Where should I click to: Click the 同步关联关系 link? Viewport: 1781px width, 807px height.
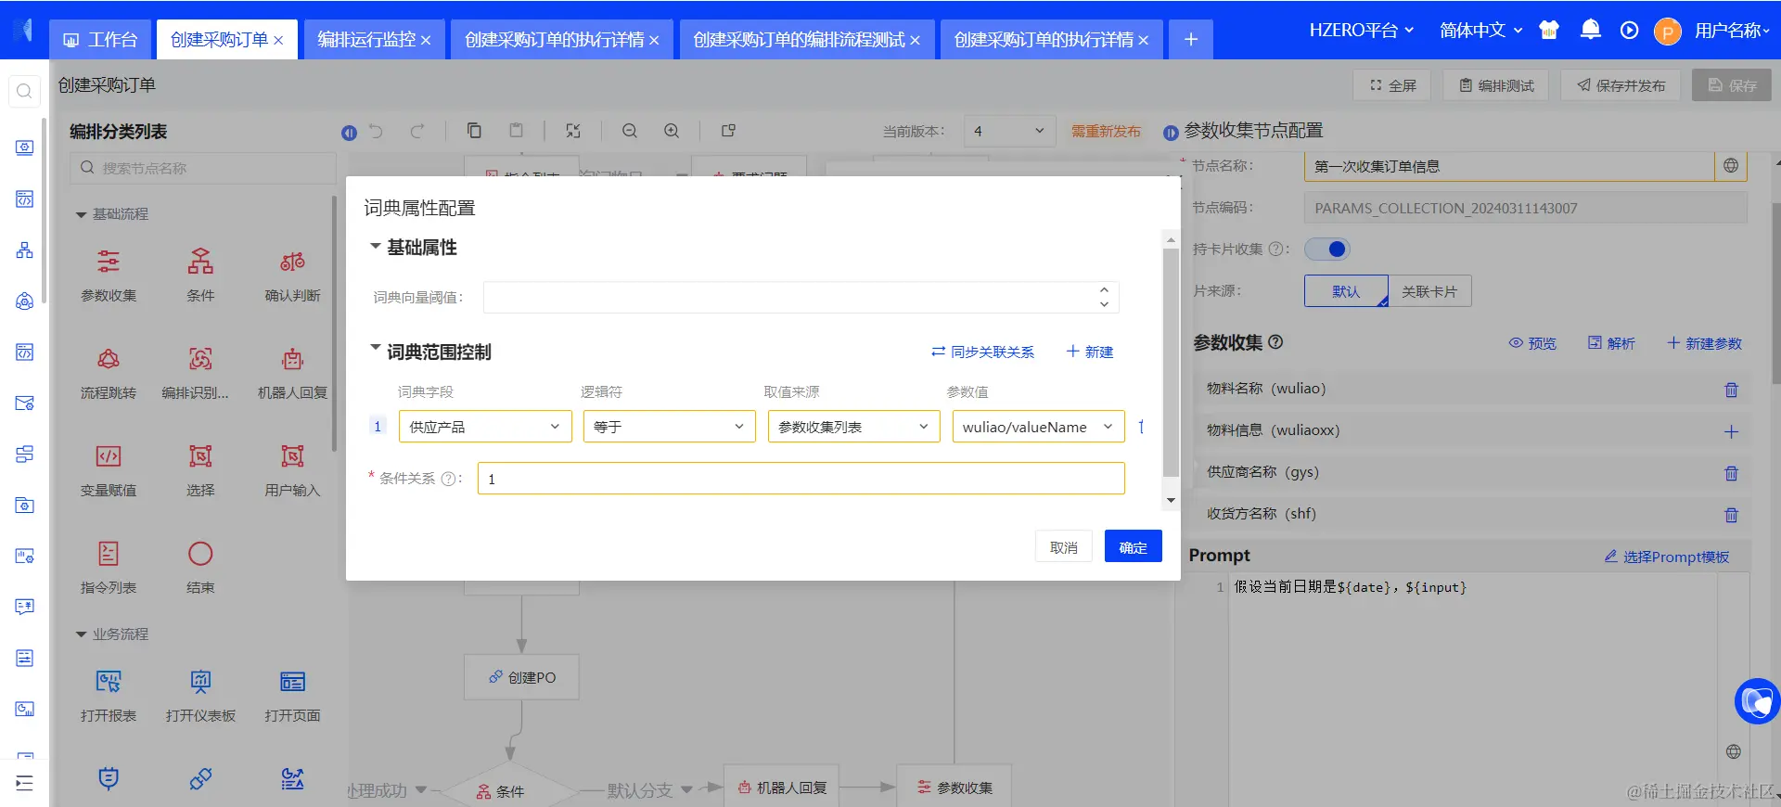coord(982,352)
